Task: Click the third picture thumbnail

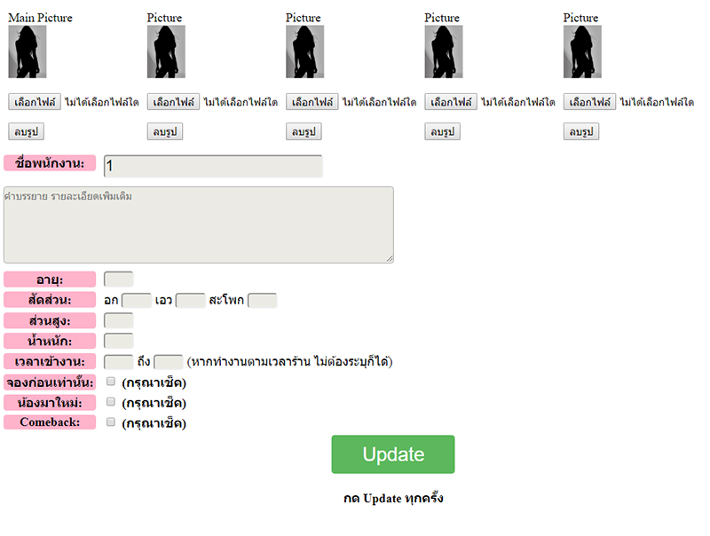Action: point(304,51)
